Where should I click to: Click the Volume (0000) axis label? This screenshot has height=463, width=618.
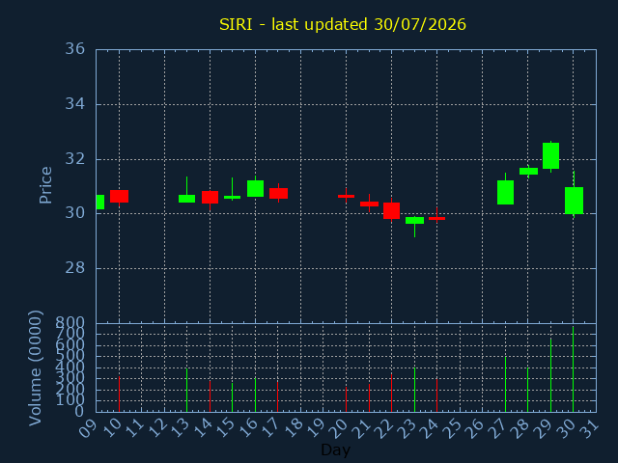point(35,368)
